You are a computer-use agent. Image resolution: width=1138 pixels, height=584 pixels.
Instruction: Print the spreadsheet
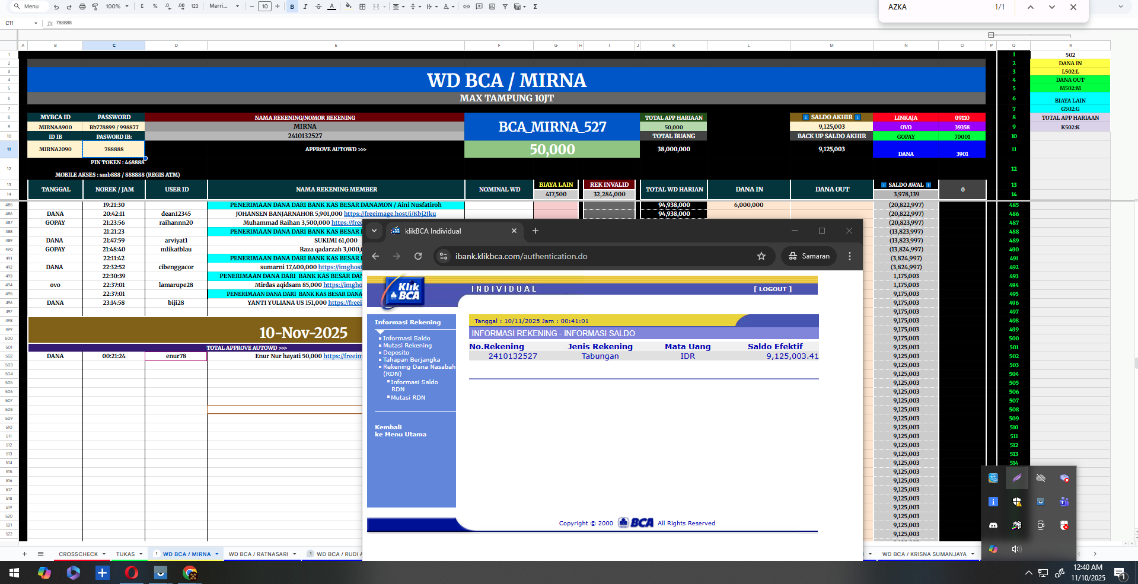click(x=82, y=7)
